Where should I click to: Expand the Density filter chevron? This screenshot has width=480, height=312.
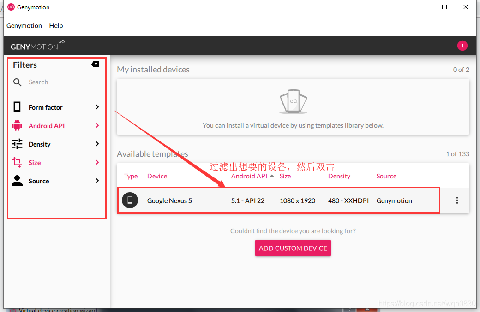pyautogui.click(x=97, y=144)
